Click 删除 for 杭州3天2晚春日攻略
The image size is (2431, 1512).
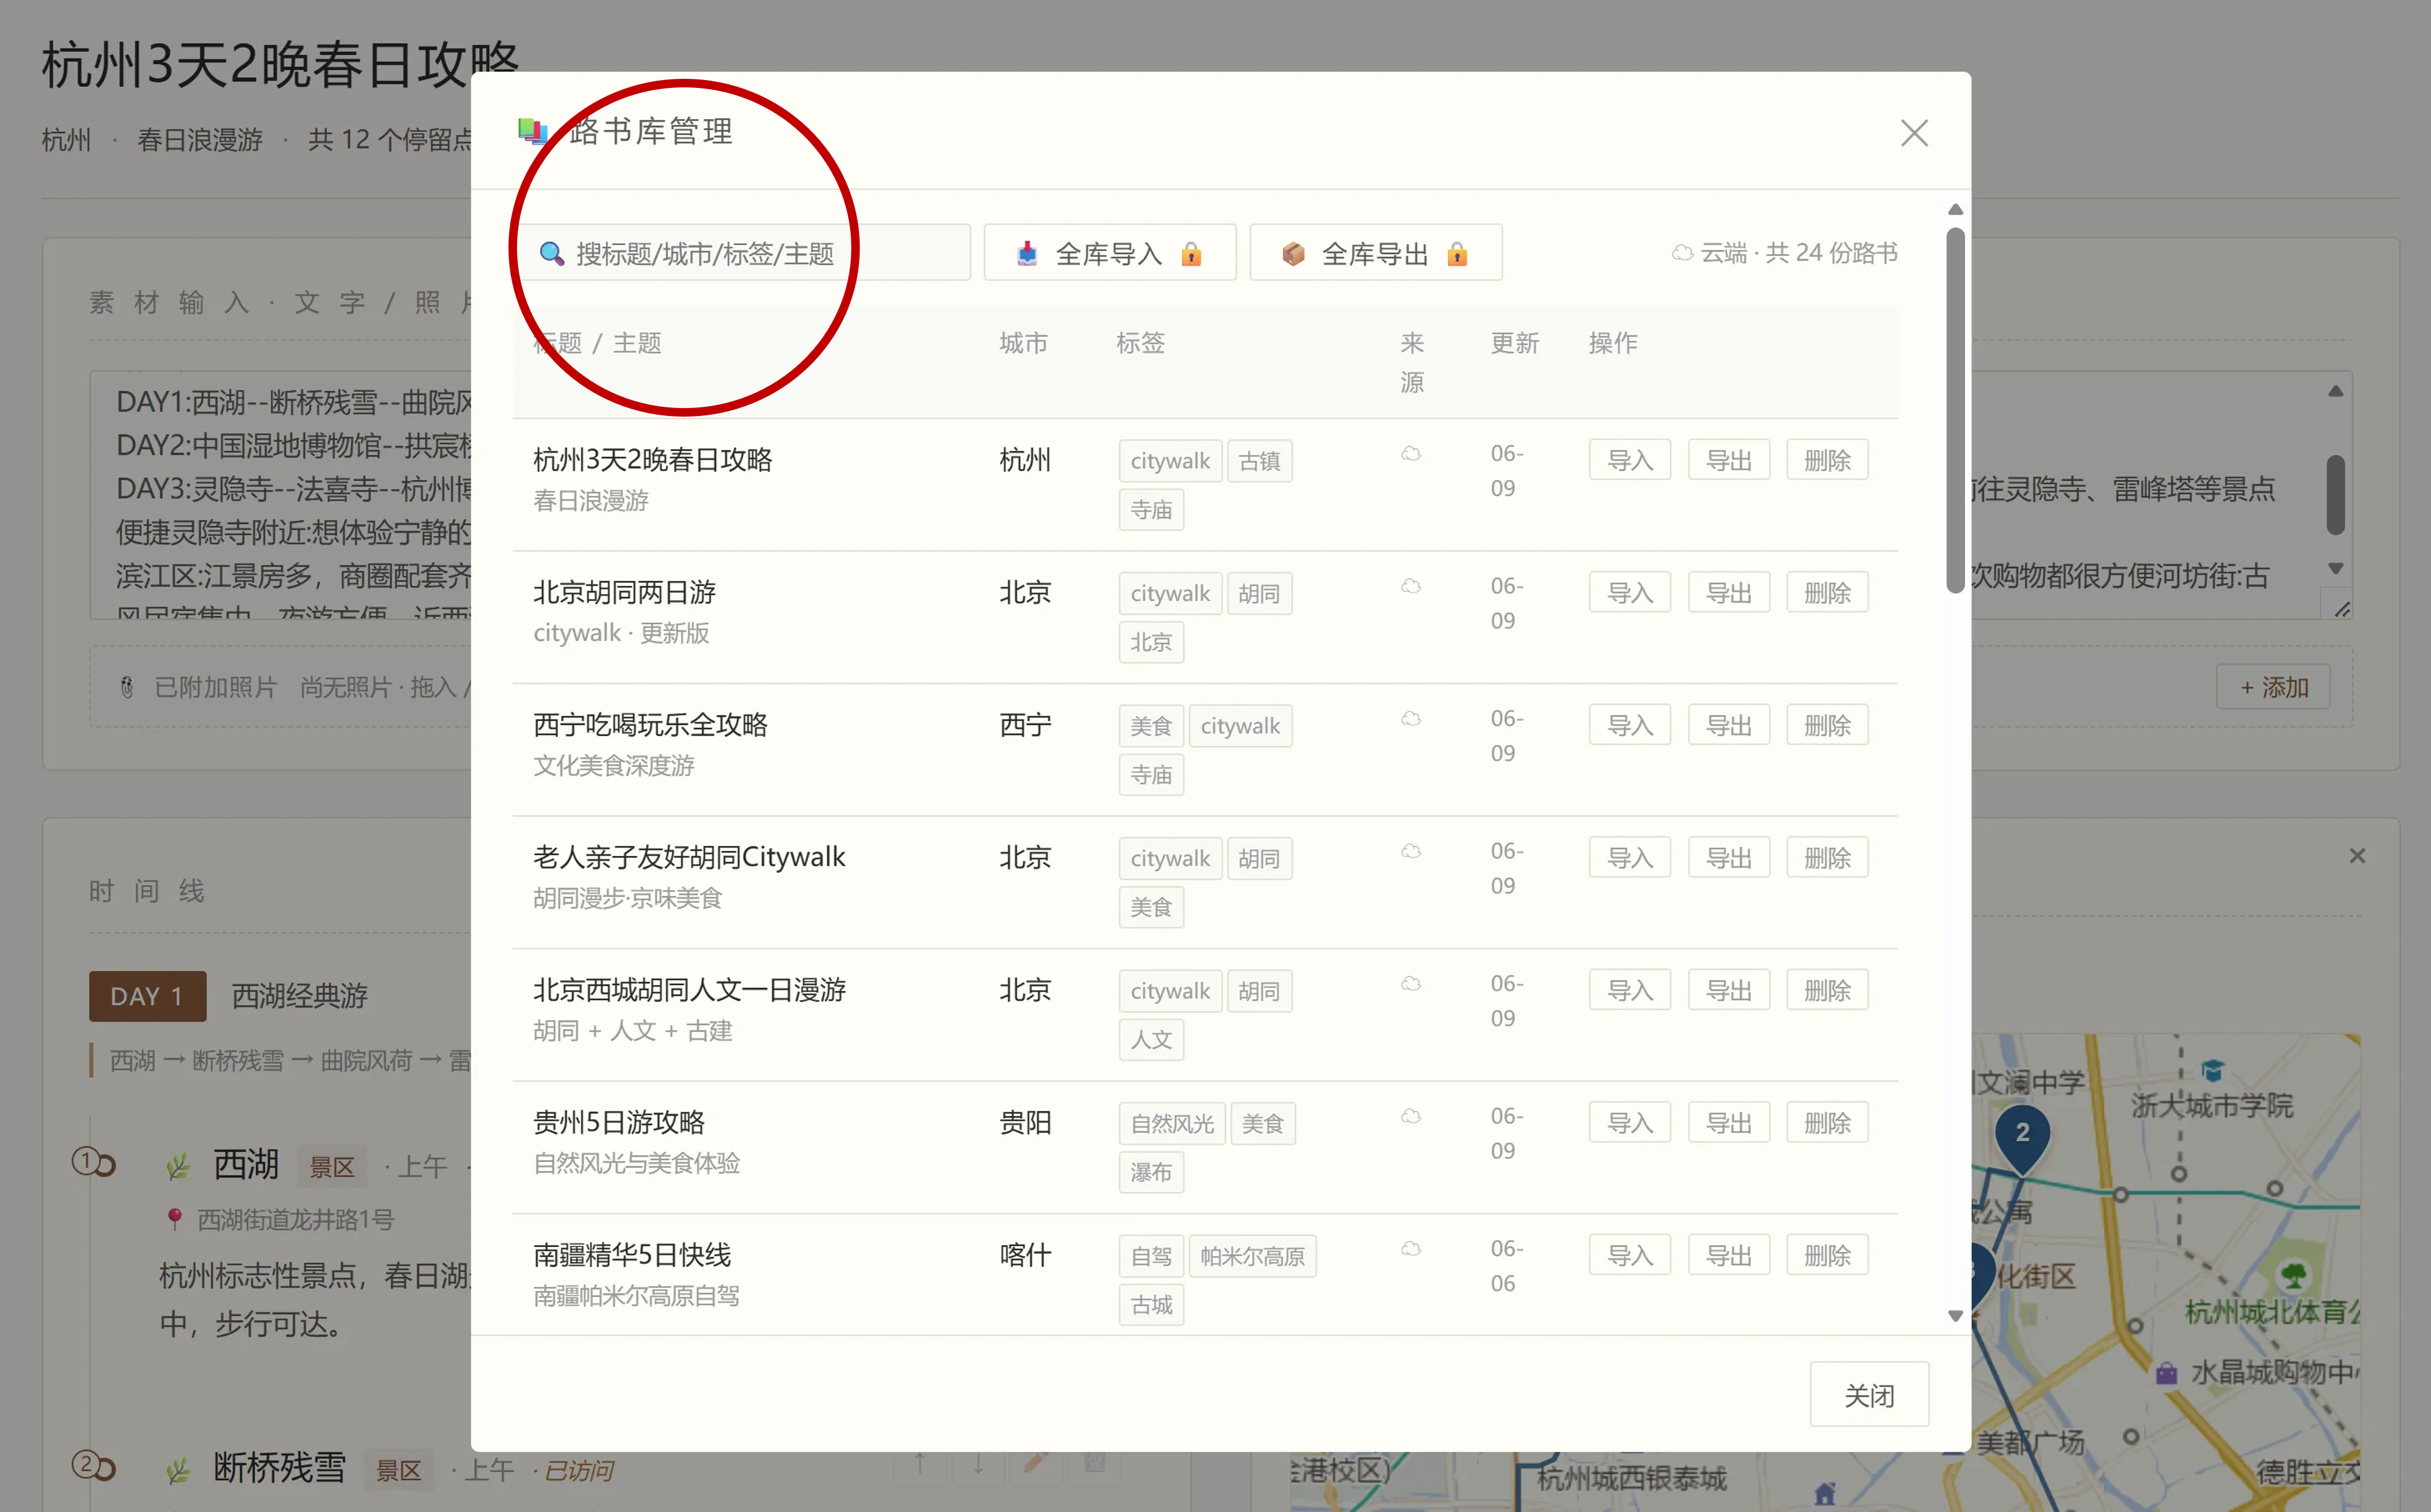[x=1827, y=460]
